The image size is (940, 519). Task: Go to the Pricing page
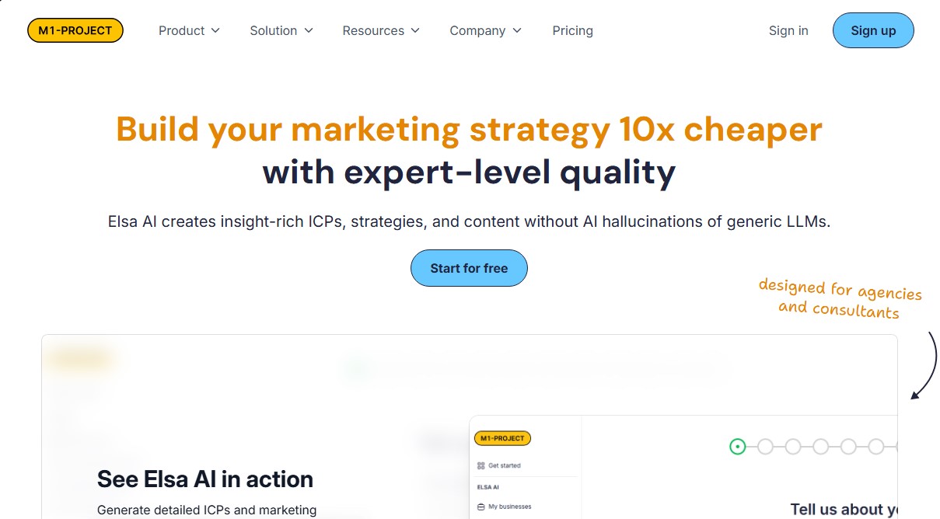click(x=572, y=30)
